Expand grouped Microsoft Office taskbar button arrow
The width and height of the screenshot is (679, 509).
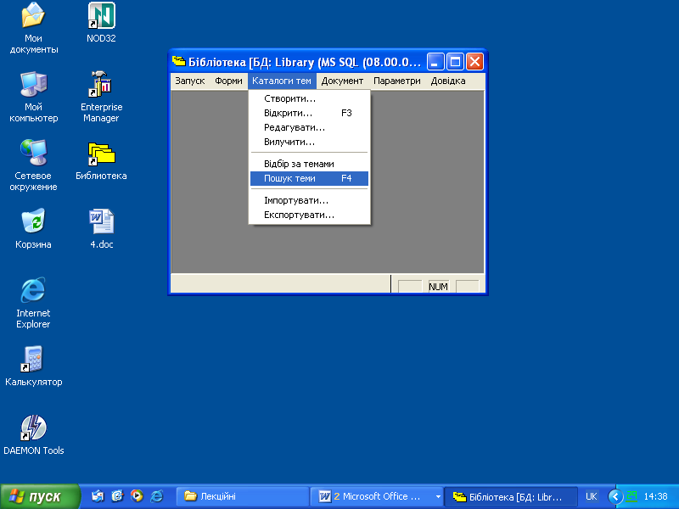click(438, 496)
